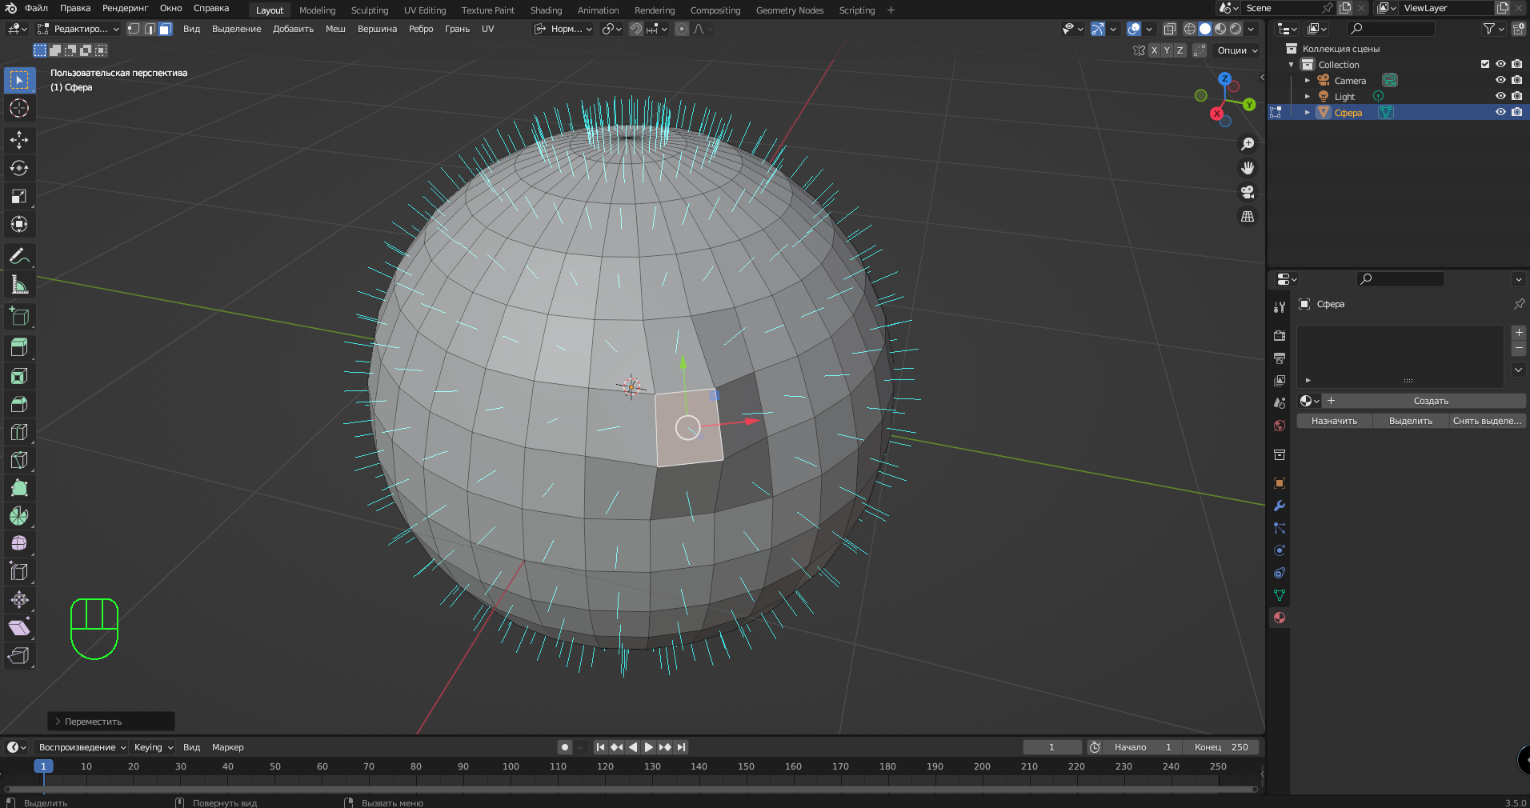Open the Редактиро... mode dropdown

(x=78, y=29)
